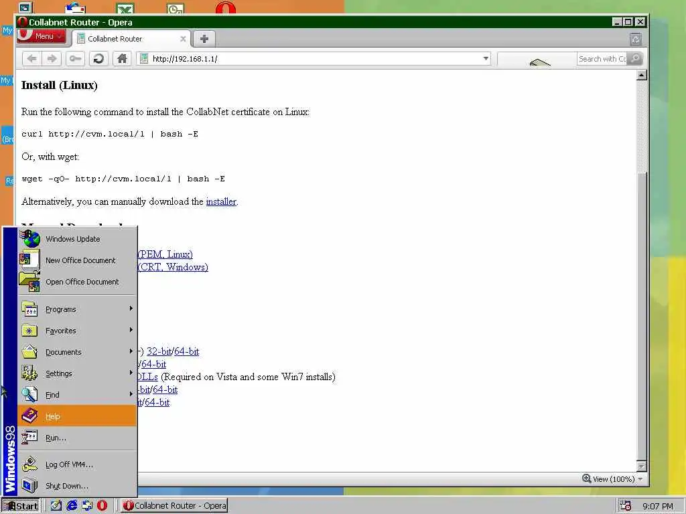
Task: Click the Help book icon
Action: pos(29,416)
